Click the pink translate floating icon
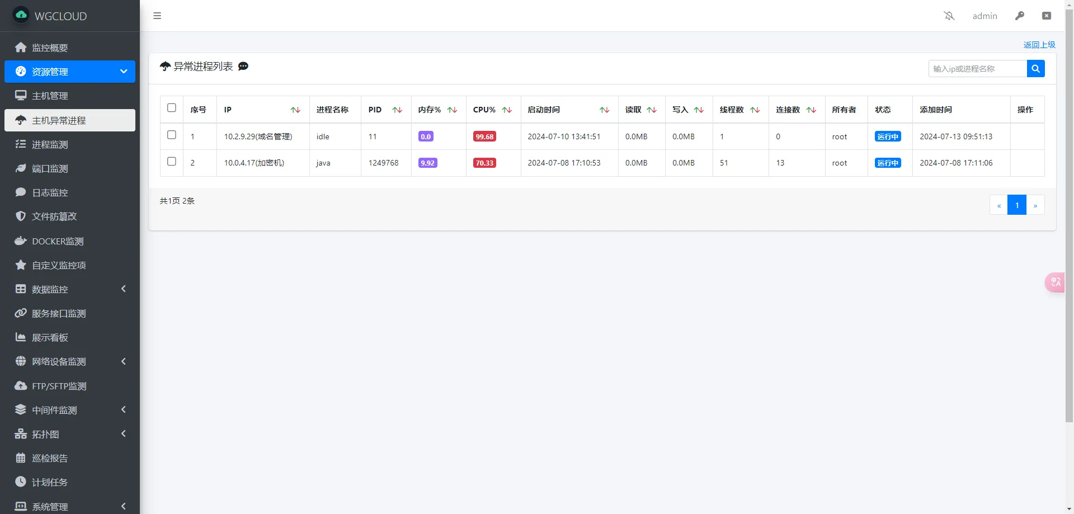Image resolution: width=1074 pixels, height=514 pixels. click(x=1055, y=282)
